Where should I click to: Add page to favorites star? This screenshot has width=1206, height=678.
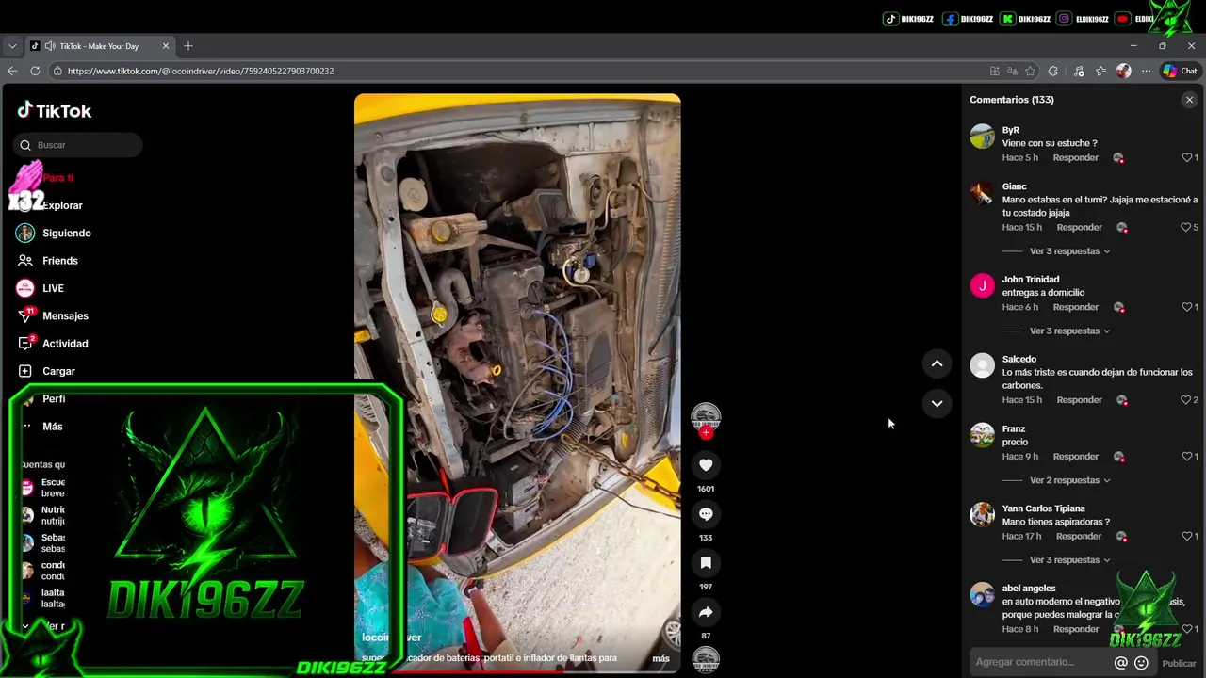[x=1030, y=71]
